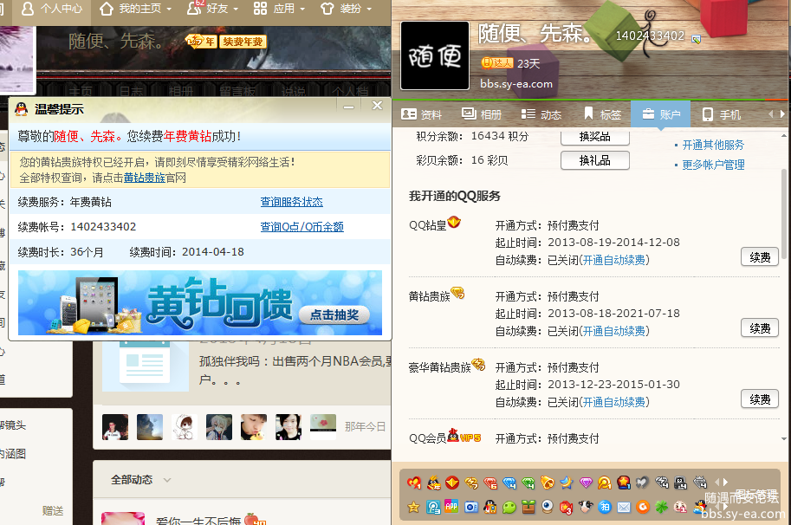Switch to the 动态 tab
791x525 pixels.
541,114
